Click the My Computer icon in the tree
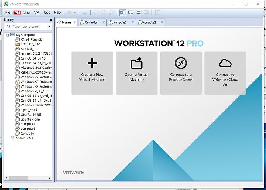The image size is (266, 190). point(13,35)
